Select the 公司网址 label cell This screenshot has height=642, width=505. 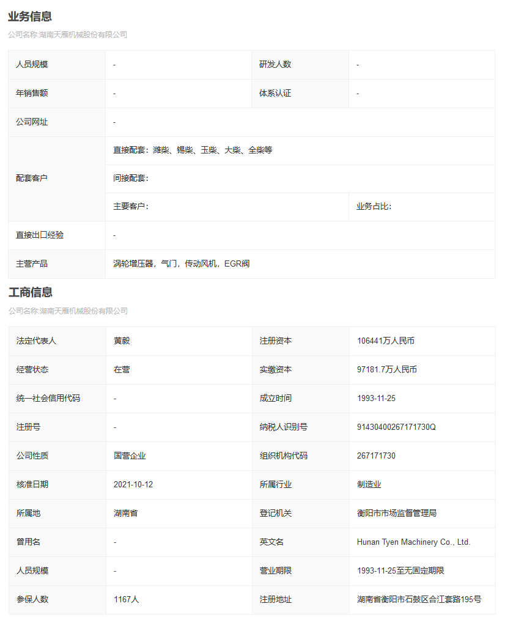[56, 122]
